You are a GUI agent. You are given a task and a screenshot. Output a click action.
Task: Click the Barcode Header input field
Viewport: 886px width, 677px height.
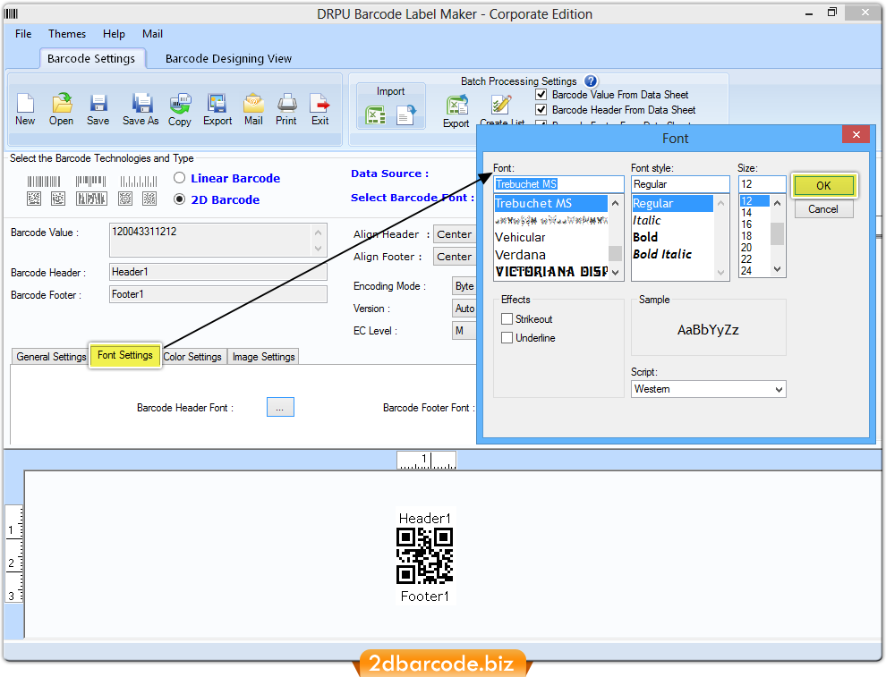pos(217,272)
